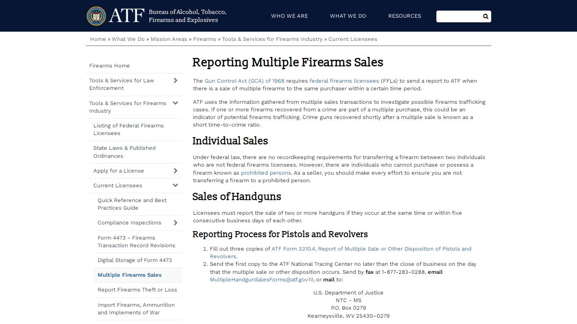Image resolution: width=577 pixels, height=324 pixels.
Task: Open Listing of Federal Firearms Licensees
Action: pos(128,130)
